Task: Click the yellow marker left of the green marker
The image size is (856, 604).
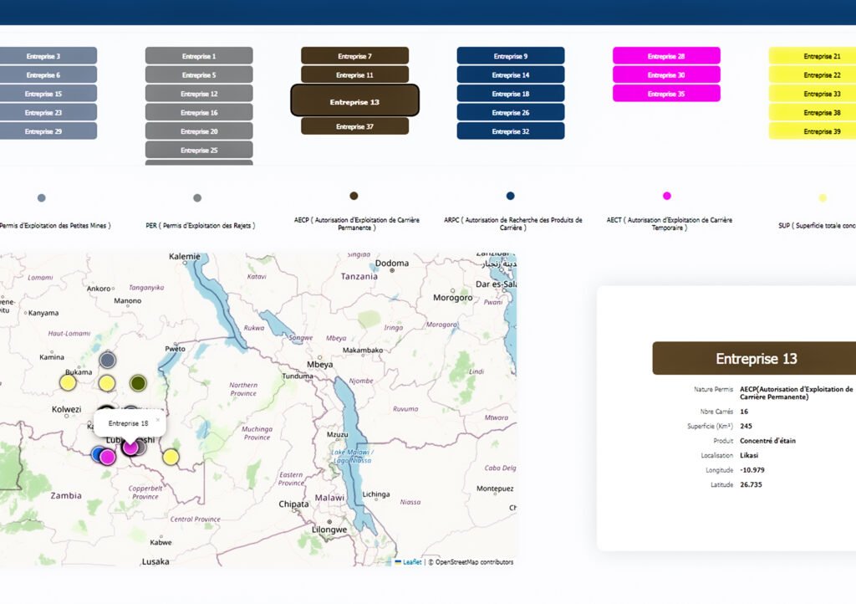Action: tap(107, 383)
